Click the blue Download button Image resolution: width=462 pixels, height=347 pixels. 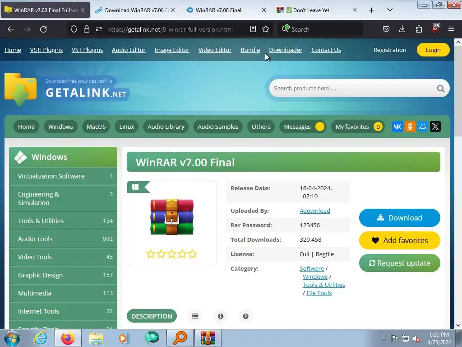click(400, 218)
